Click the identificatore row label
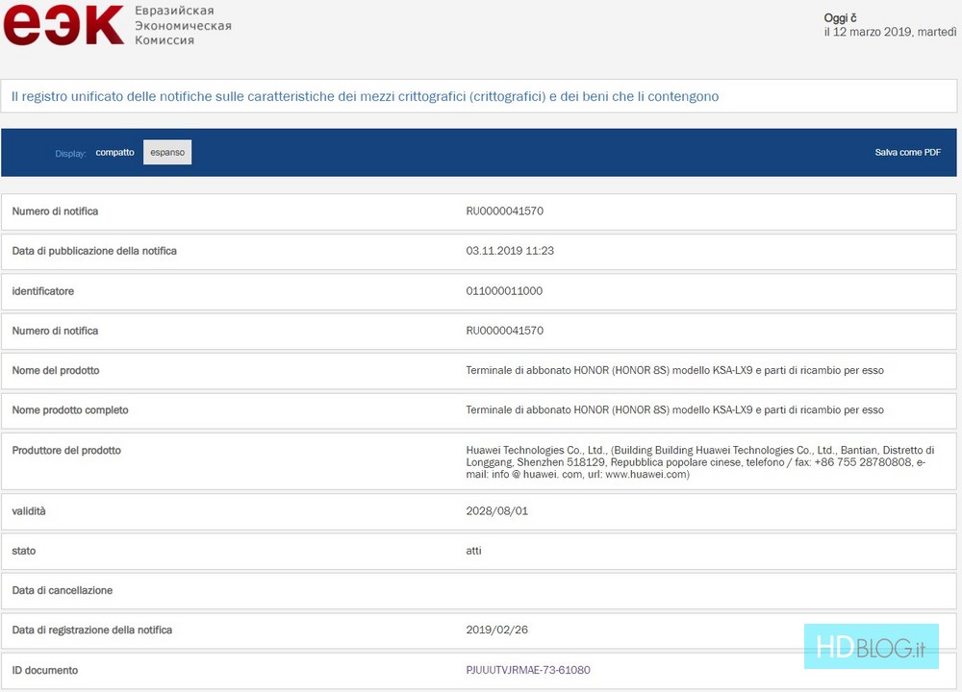This screenshot has height=692, width=962. click(x=43, y=291)
